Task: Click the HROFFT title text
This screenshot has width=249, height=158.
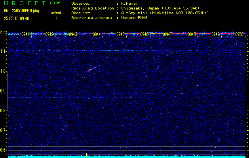Action: pos(25,3)
